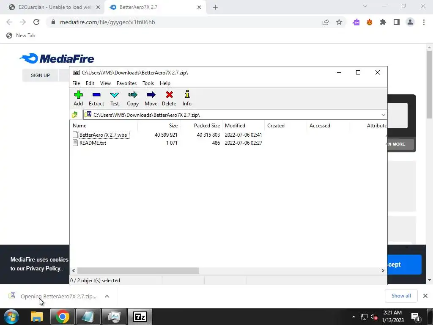This screenshot has width=433, height=325.
Task: Open the File menu in 7-Zip
Action: click(x=76, y=83)
